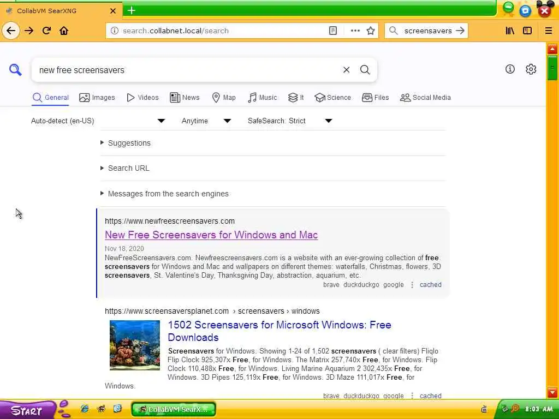Click the Nov 18, 2020 date text
Viewport: 559px width, 419px height.
pos(124,249)
